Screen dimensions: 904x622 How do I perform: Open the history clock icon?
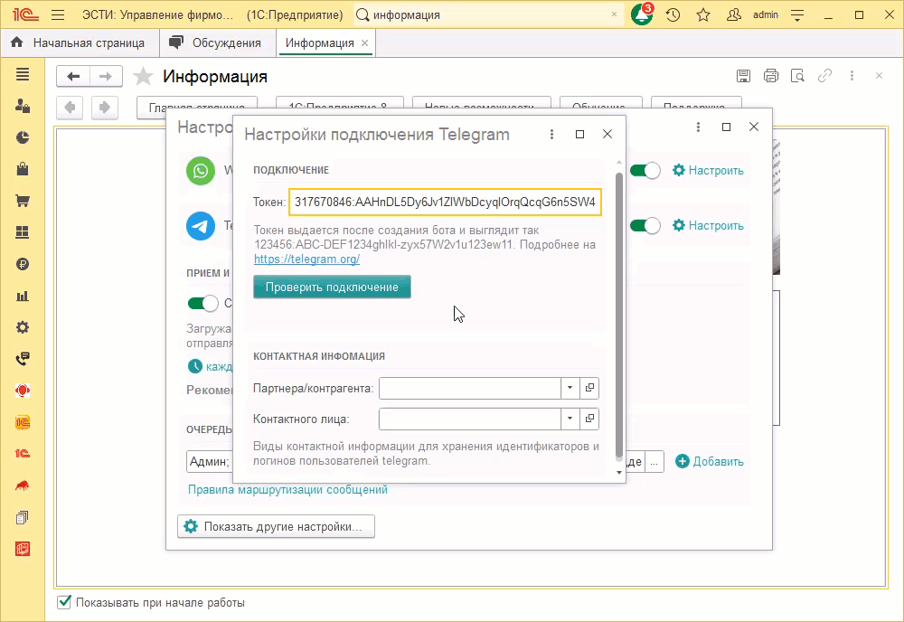click(x=673, y=15)
